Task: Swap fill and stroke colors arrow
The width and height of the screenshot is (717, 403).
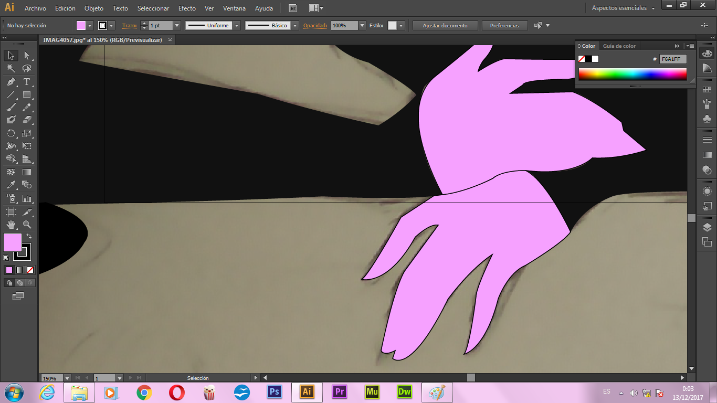Action: [29, 237]
